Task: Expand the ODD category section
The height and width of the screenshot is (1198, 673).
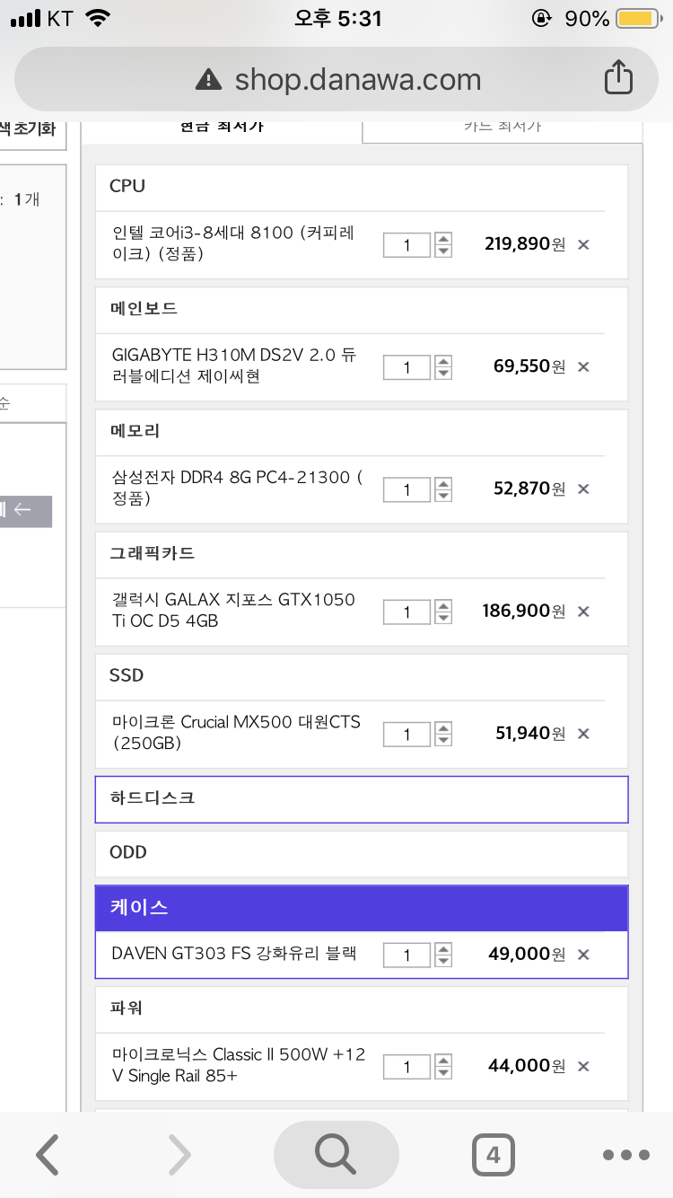Action: tap(362, 852)
